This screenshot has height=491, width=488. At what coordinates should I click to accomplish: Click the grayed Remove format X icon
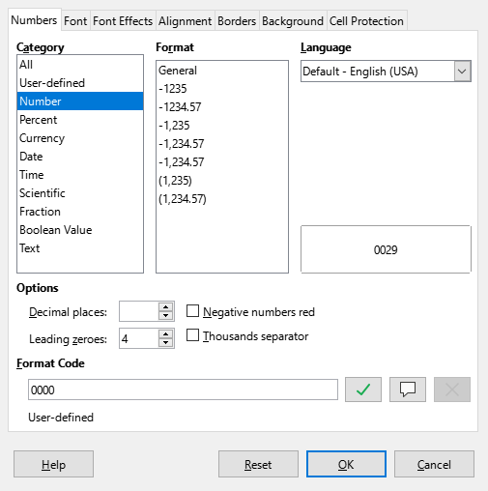click(x=452, y=390)
